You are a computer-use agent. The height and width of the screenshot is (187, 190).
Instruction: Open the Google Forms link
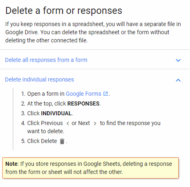(x=84, y=94)
